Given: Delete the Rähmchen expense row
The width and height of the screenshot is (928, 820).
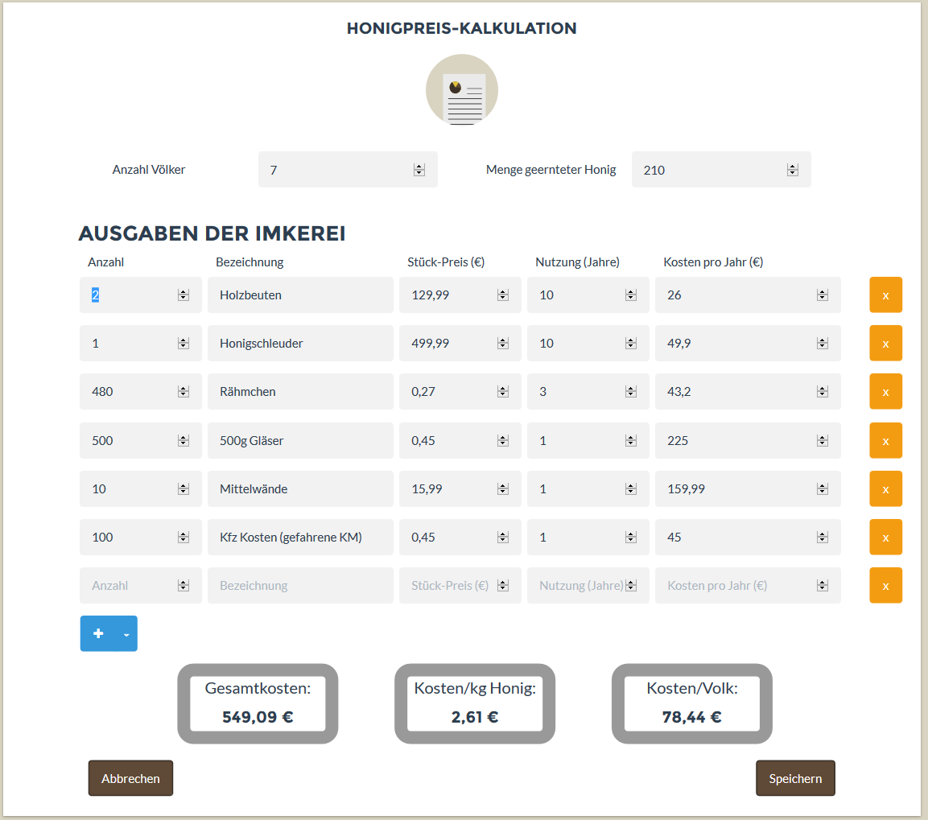Looking at the screenshot, I should click(x=885, y=391).
